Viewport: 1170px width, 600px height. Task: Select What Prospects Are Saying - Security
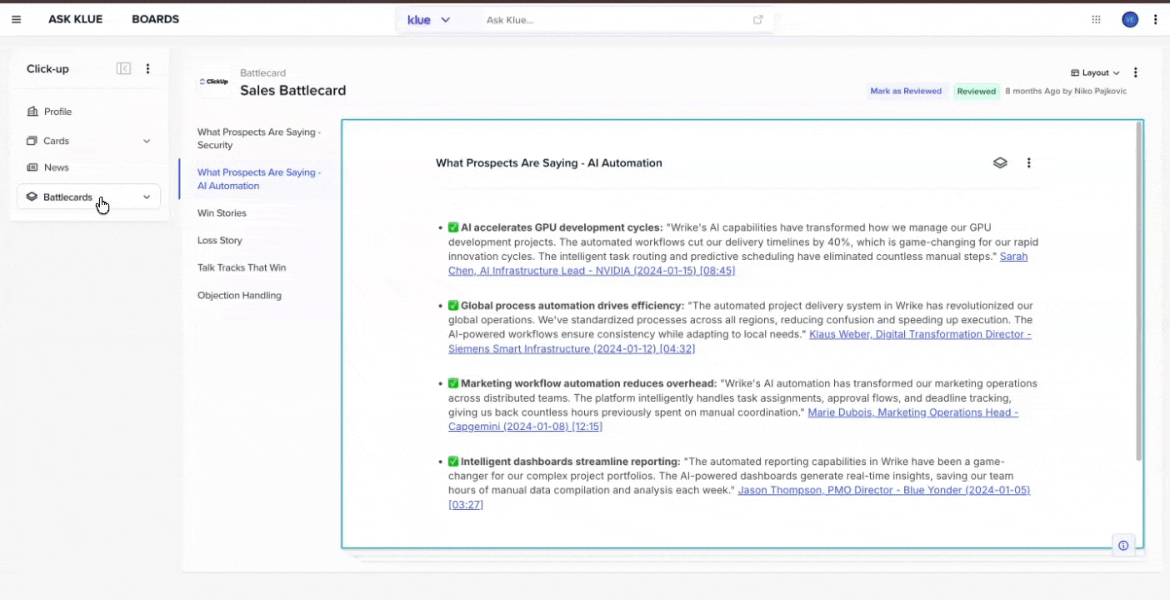tap(259, 138)
